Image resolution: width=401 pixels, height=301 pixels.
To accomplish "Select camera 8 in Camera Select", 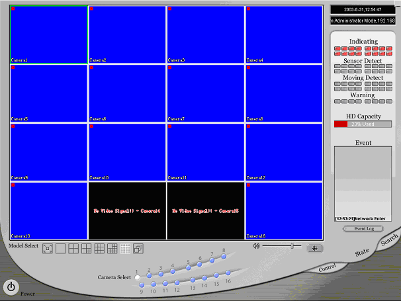I will (224, 257).
